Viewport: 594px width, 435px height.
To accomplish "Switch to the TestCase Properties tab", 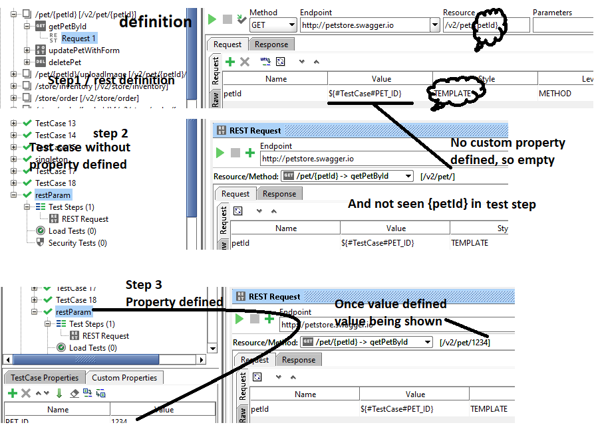I will click(45, 377).
